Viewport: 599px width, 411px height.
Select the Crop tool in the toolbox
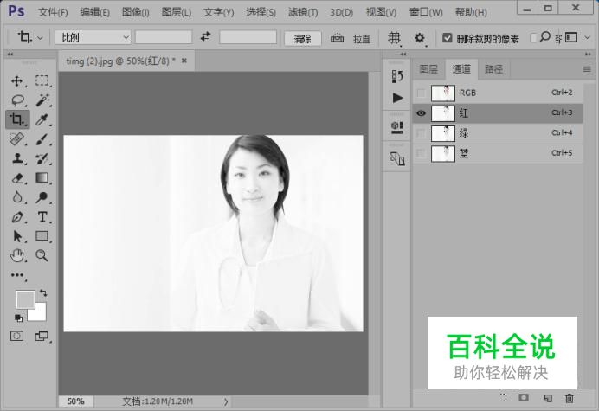16,119
